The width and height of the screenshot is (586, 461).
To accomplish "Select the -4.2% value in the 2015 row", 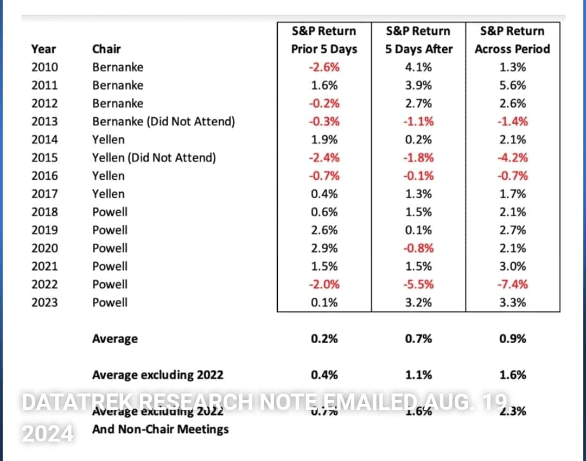I will click(512, 157).
